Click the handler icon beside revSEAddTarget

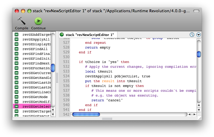click(x=17, y=34)
